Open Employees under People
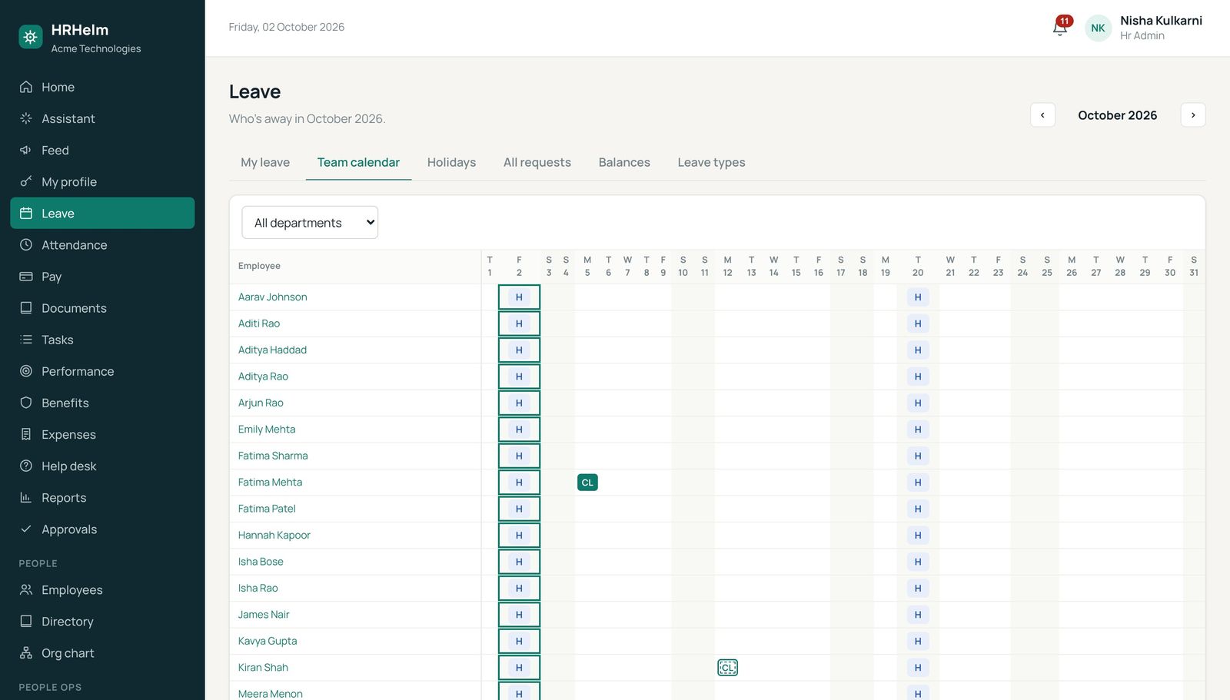Viewport: 1230px width, 700px height. pyautogui.click(x=102, y=589)
